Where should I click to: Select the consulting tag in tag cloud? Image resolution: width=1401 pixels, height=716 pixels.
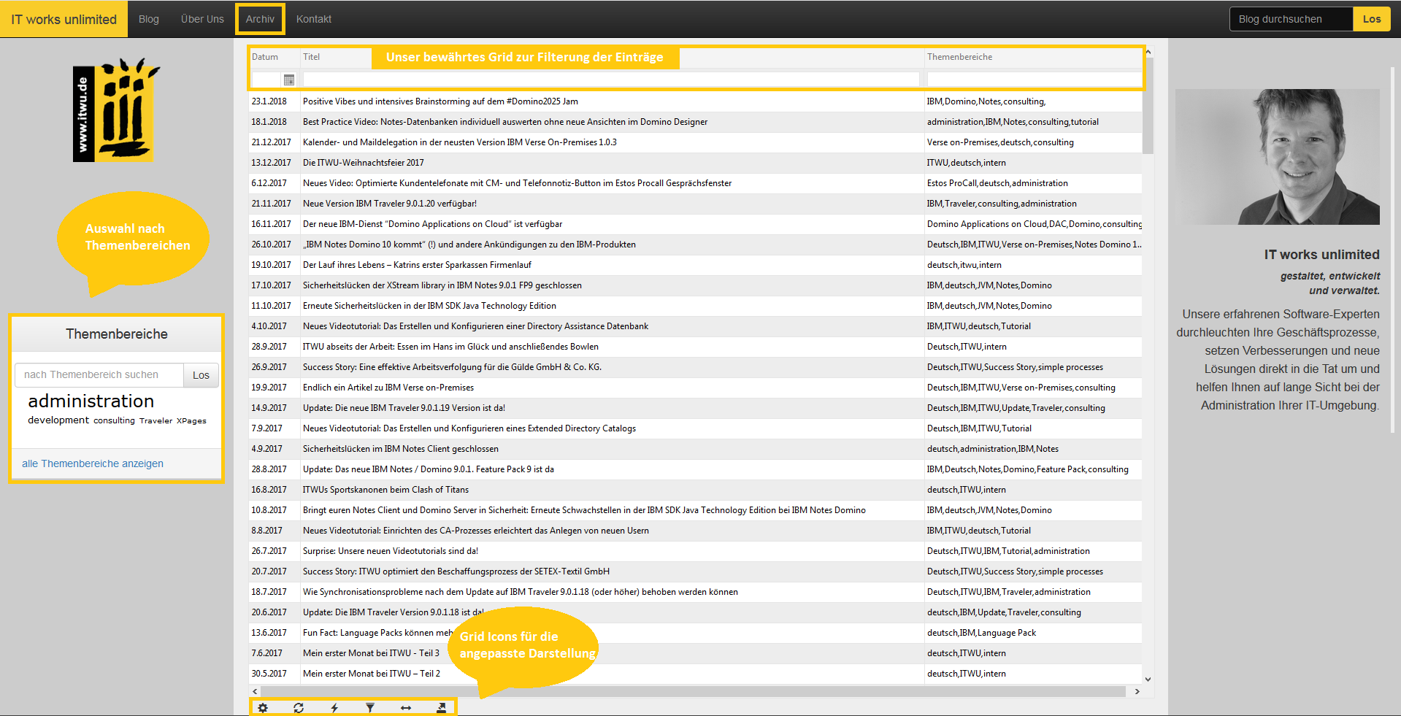pyautogui.click(x=114, y=420)
